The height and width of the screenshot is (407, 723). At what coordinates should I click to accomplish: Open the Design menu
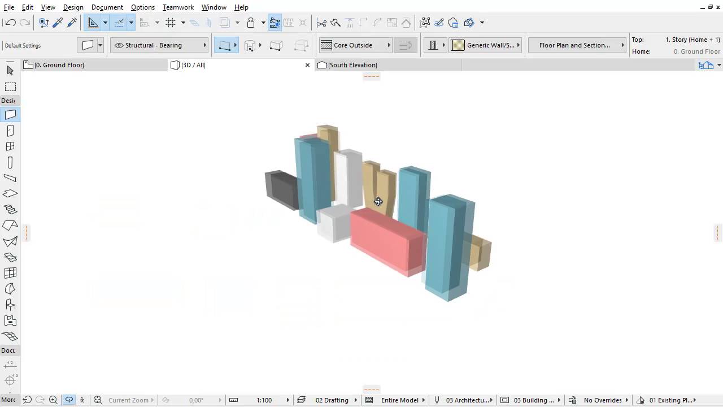click(73, 7)
